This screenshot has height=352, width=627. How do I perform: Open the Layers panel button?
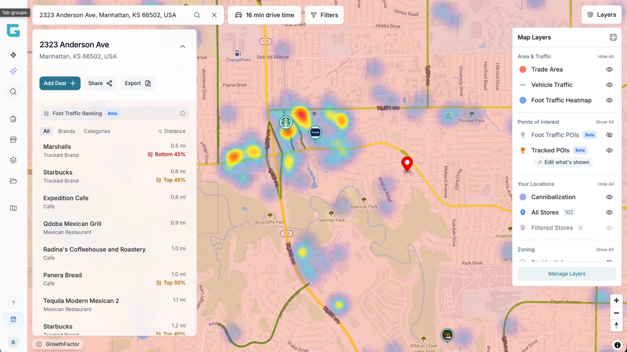pyautogui.click(x=602, y=15)
